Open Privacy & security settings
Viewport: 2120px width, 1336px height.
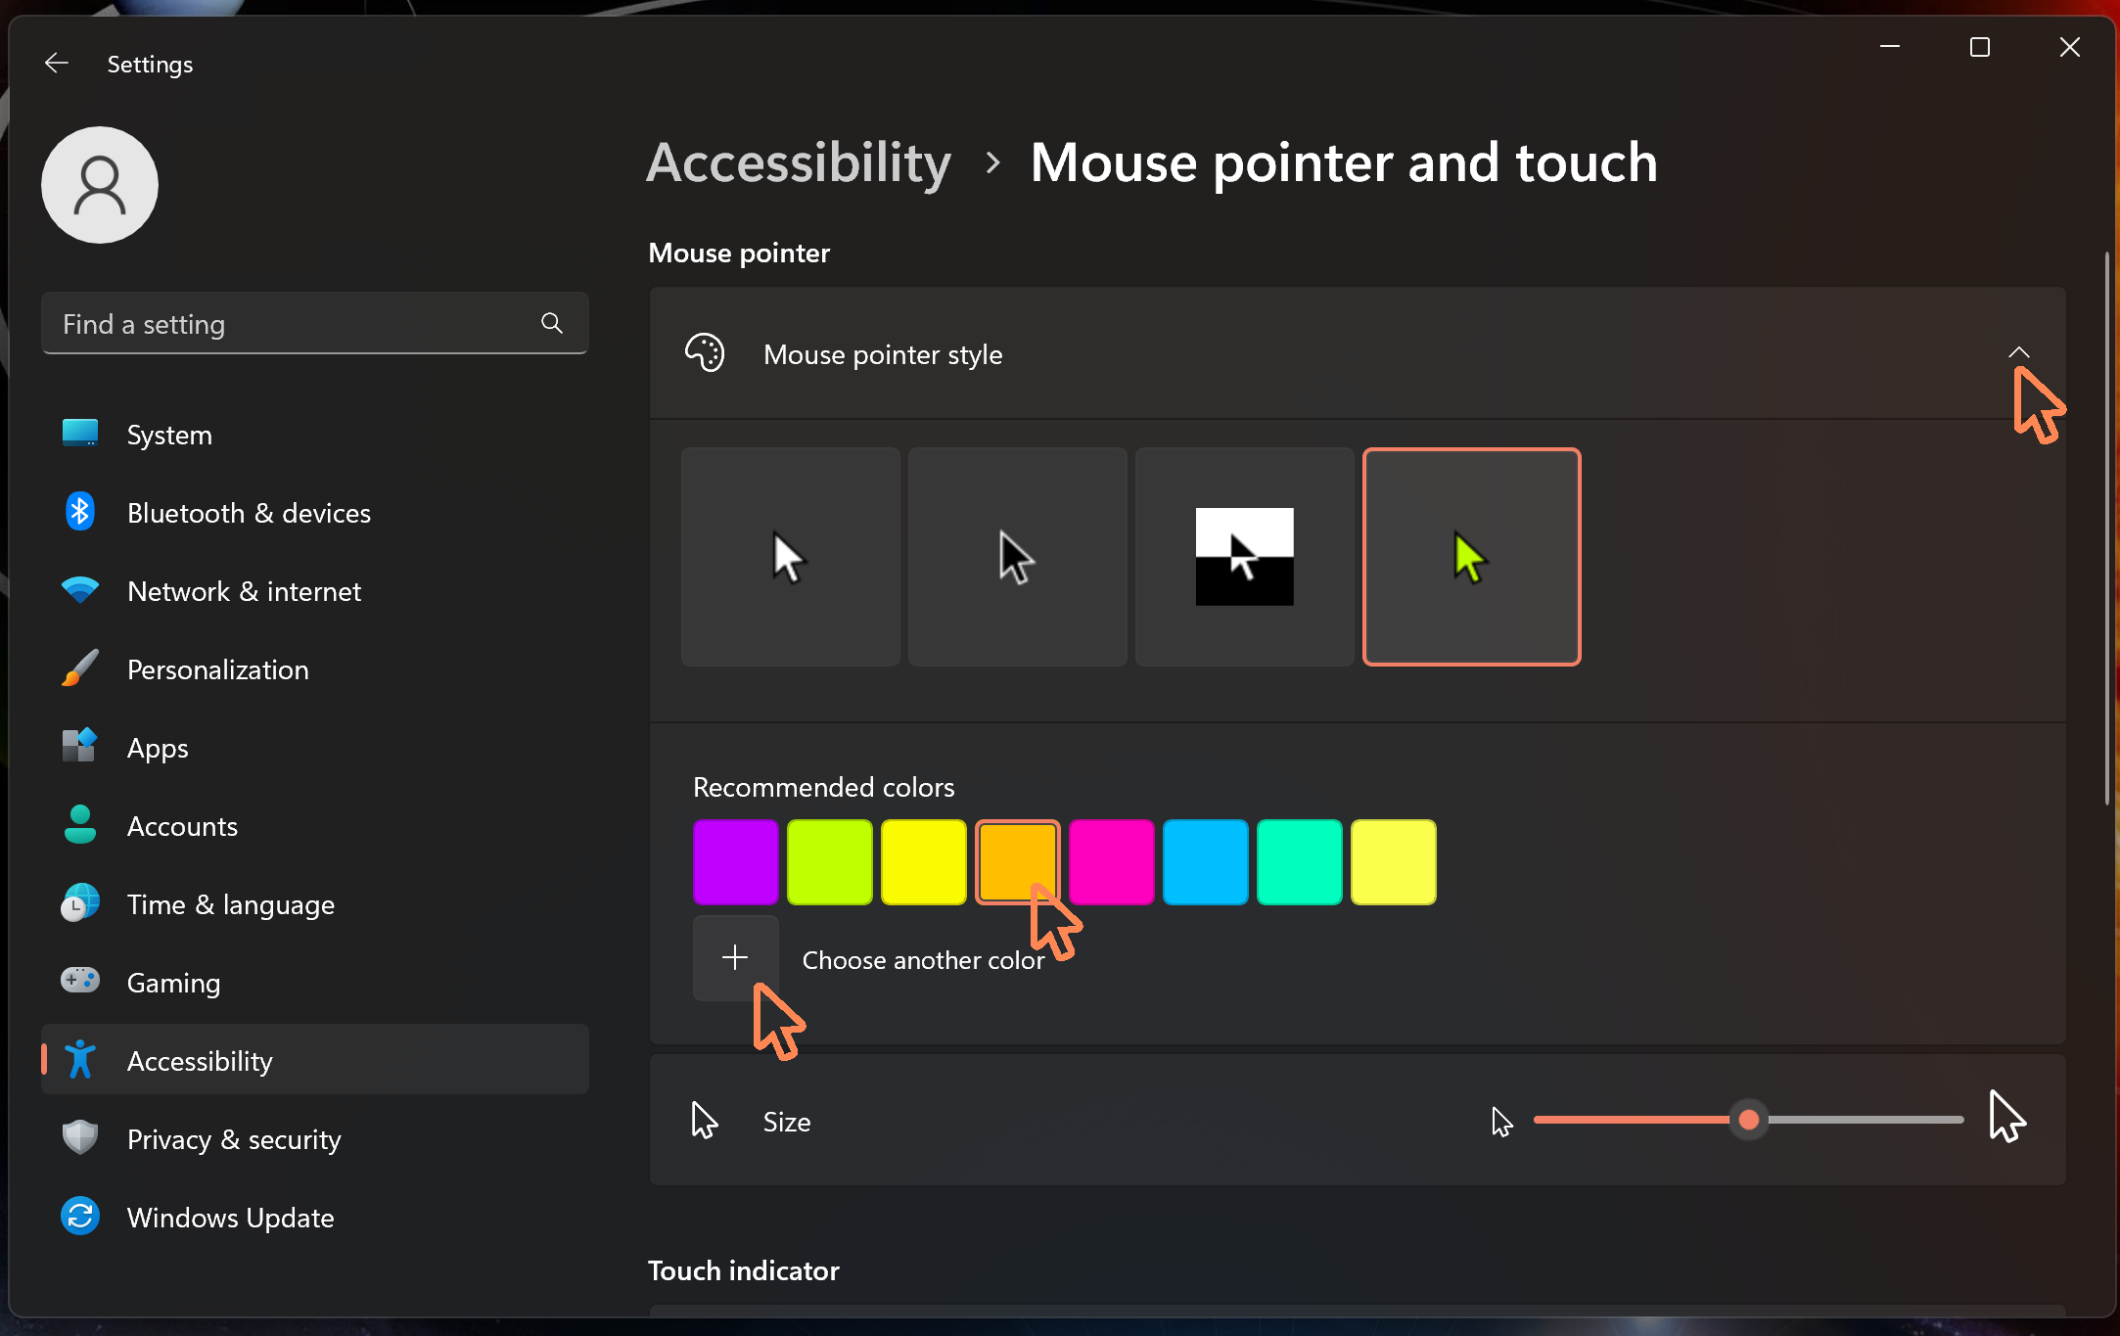point(233,1138)
